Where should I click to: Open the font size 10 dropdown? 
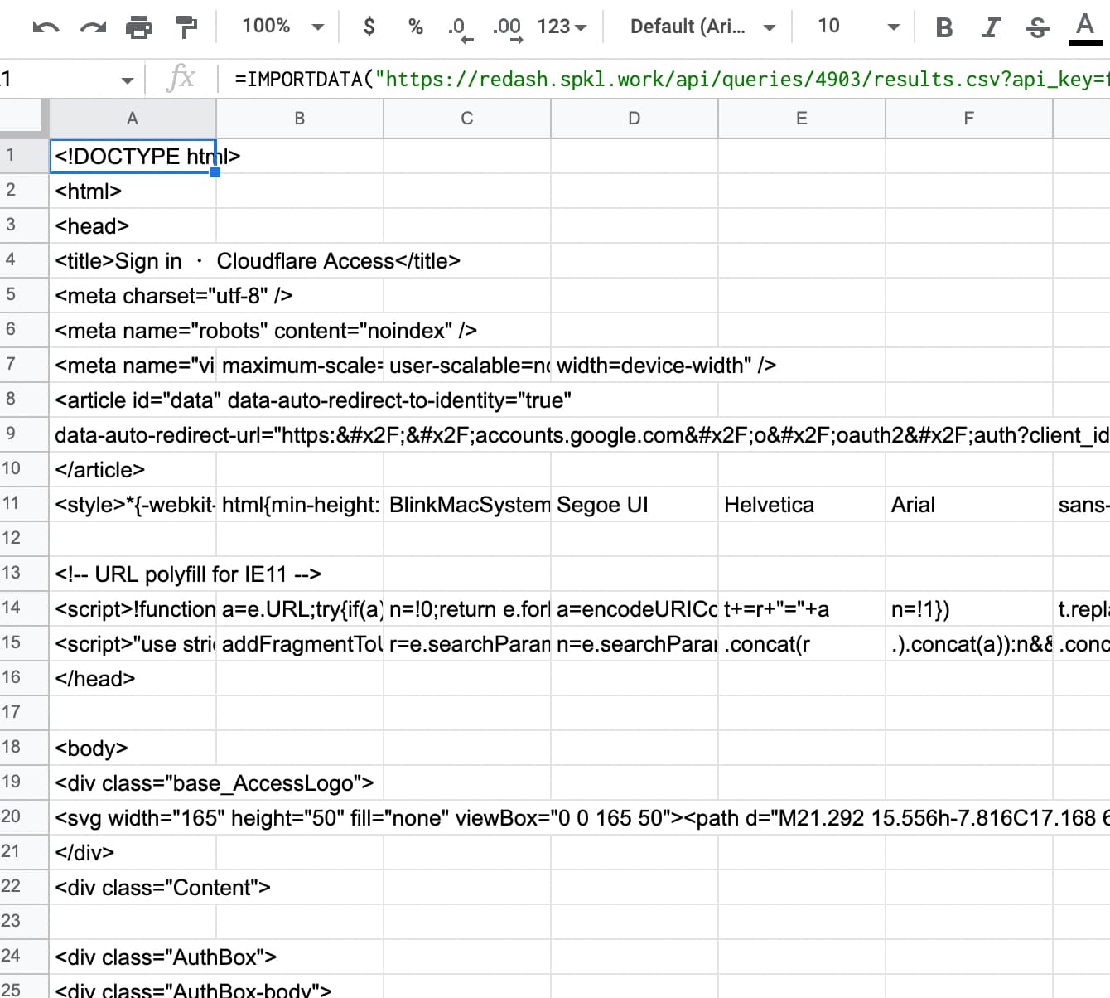858,27
